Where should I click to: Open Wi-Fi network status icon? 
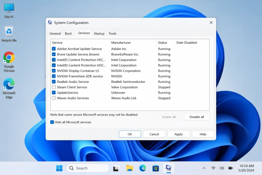pyautogui.click(x=213, y=168)
